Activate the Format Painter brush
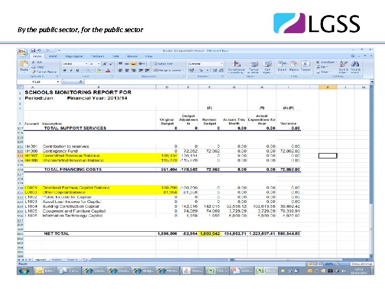This screenshot has height=289, width=385. (44, 72)
